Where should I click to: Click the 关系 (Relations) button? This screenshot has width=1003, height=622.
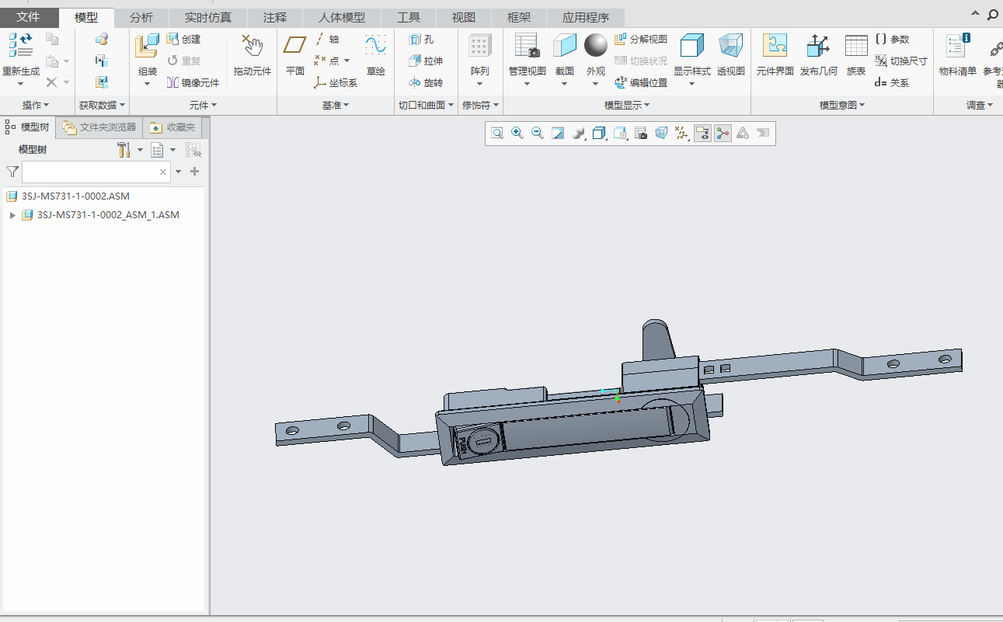point(893,83)
